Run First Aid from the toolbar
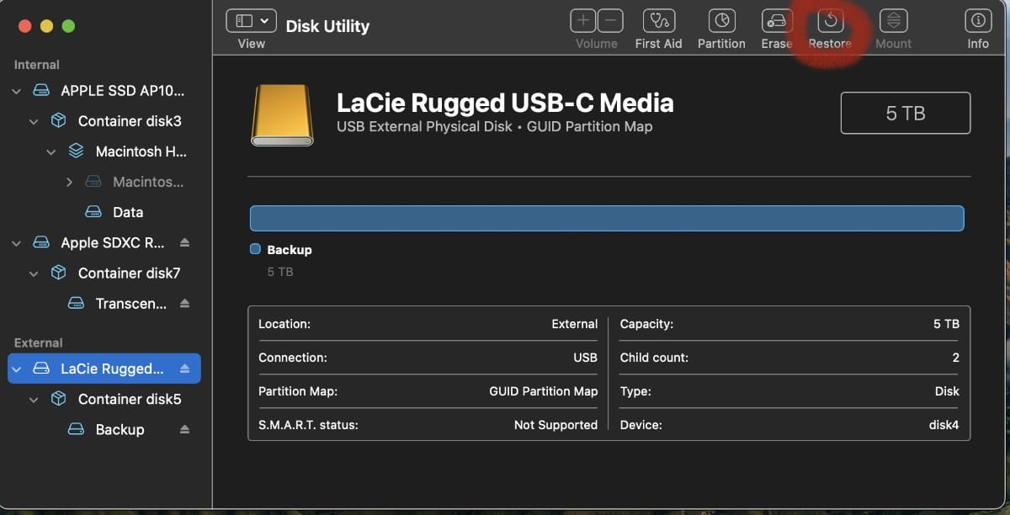This screenshot has height=515, width=1010. pyautogui.click(x=658, y=22)
